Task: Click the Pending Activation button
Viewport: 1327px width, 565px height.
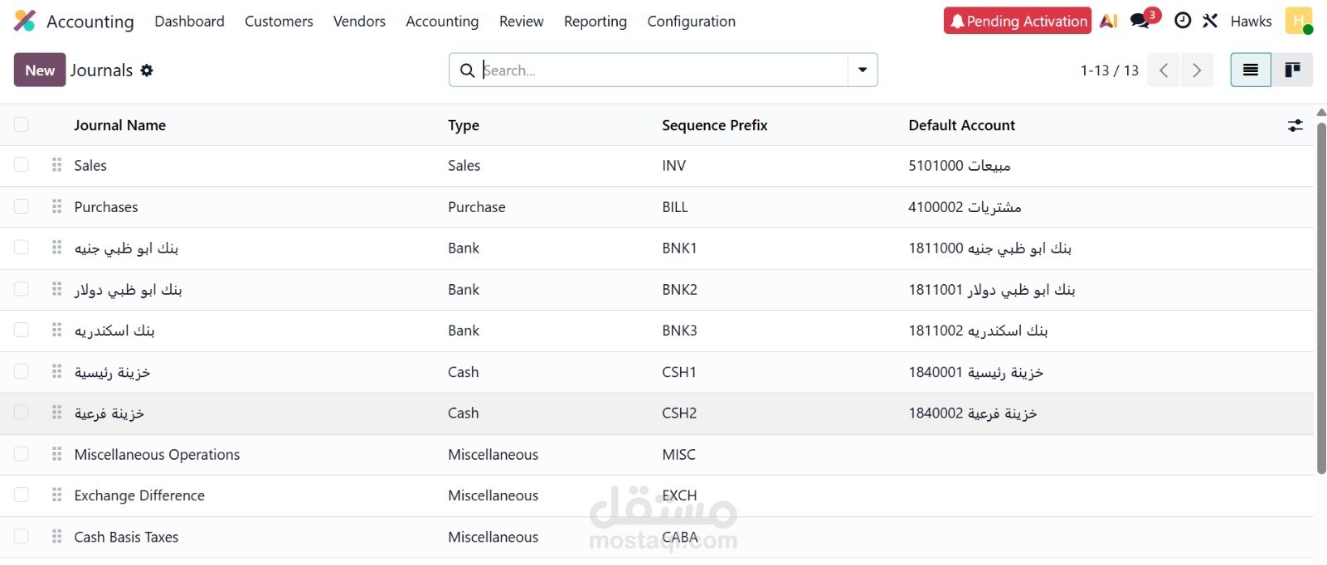Action: pyautogui.click(x=1018, y=21)
